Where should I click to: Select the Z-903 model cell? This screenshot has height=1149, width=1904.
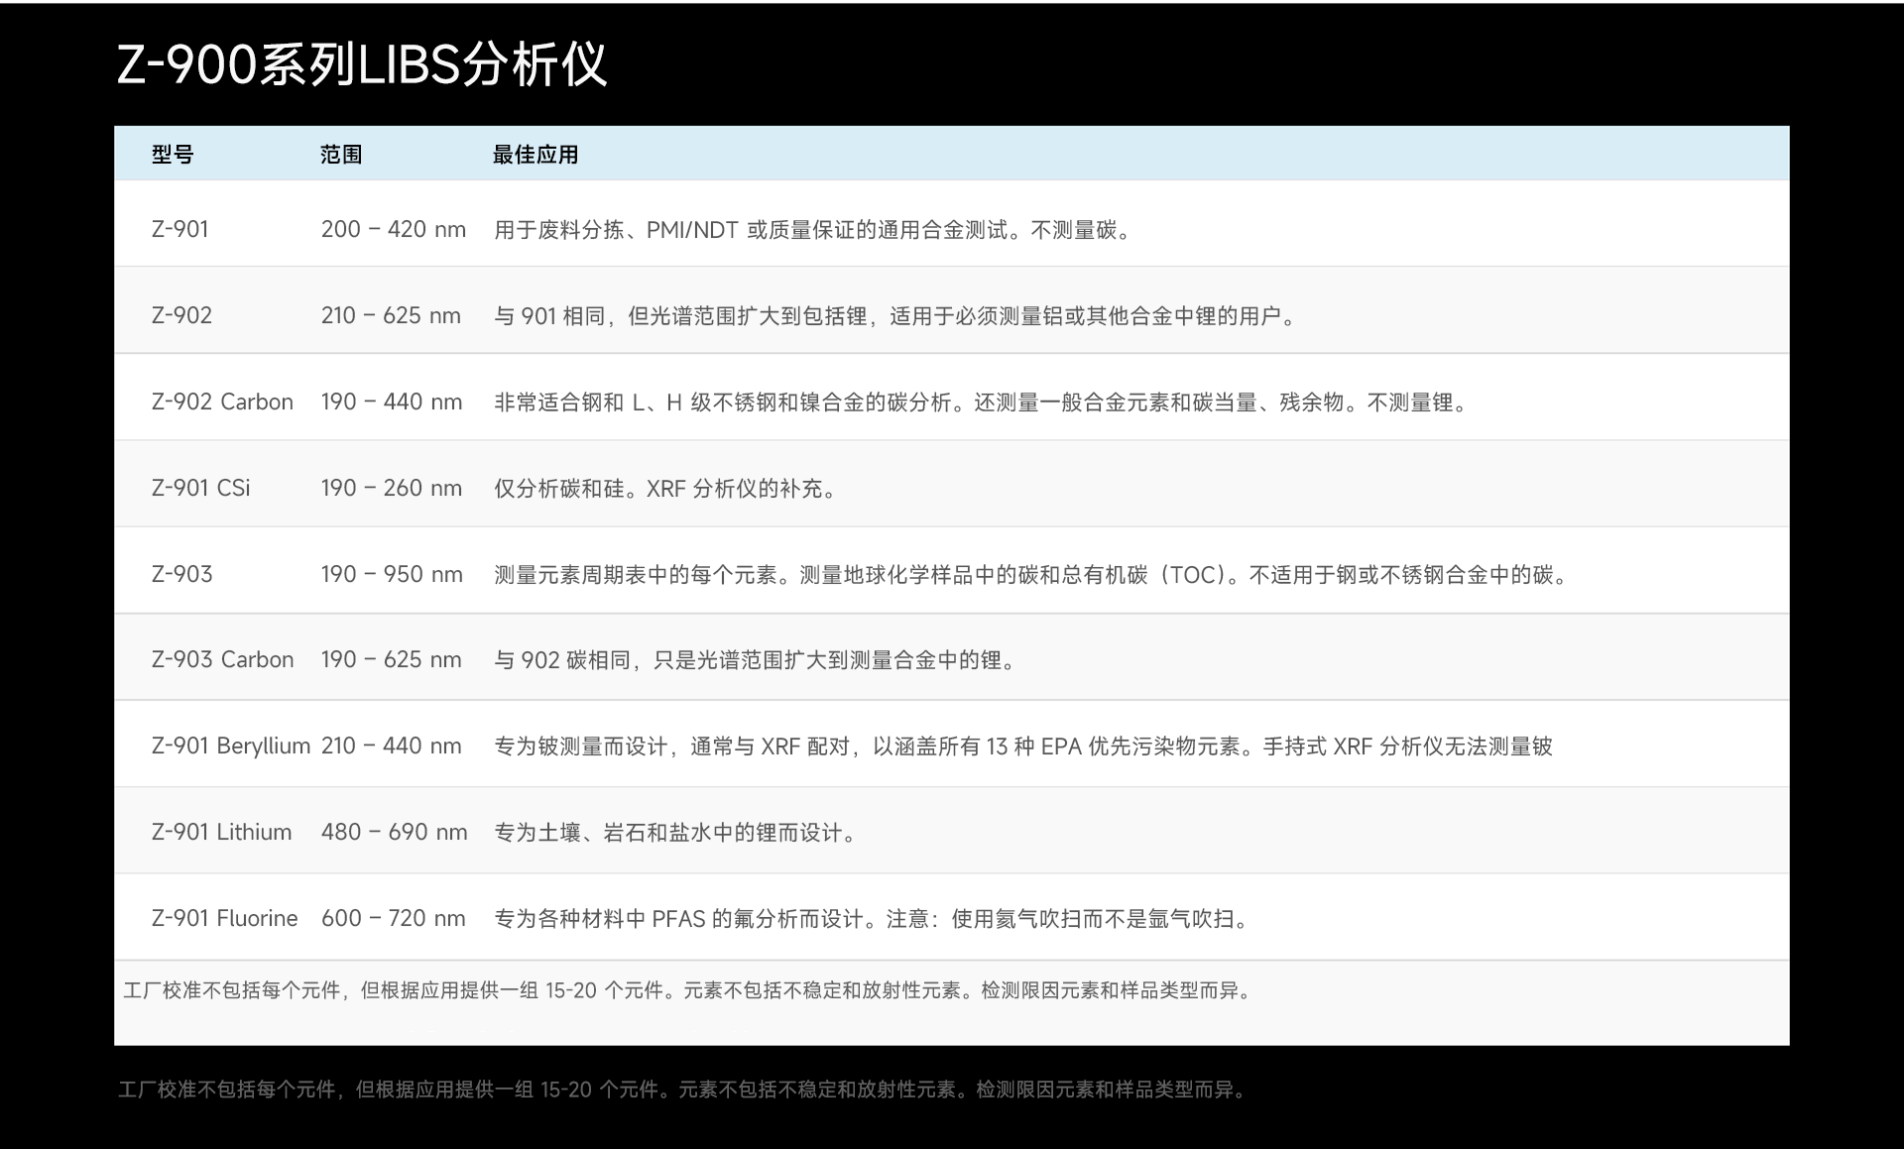[181, 574]
